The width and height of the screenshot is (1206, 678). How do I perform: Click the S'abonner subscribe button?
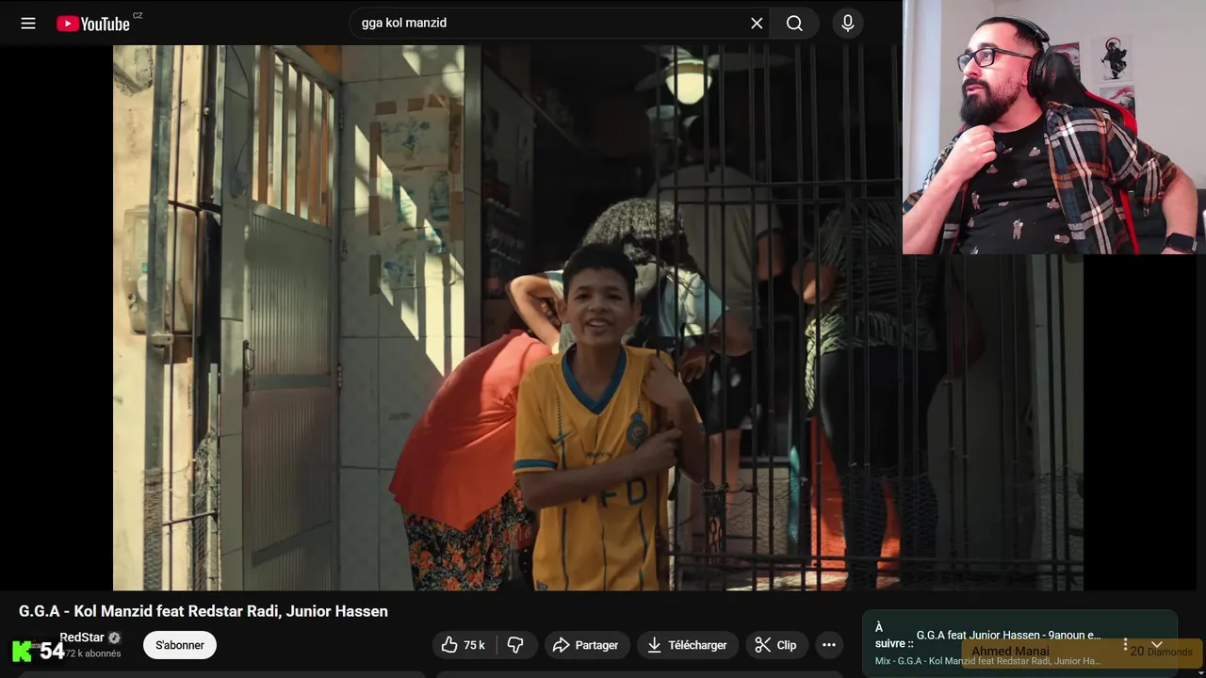tap(180, 645)
